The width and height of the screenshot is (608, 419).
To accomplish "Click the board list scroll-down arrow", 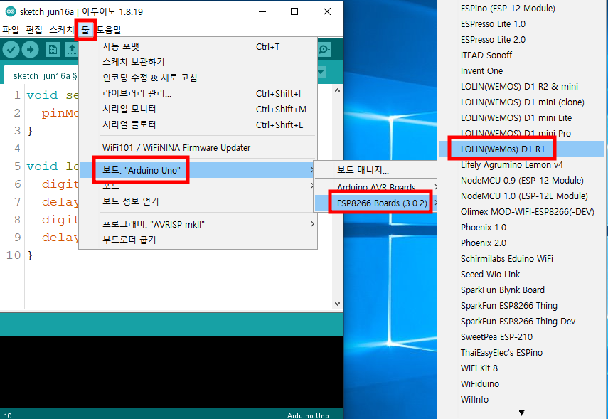I will point(521,413).
